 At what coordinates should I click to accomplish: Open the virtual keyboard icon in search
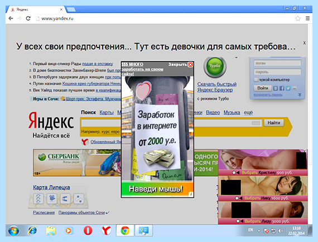pyautogui.click(x=256, y=123)
